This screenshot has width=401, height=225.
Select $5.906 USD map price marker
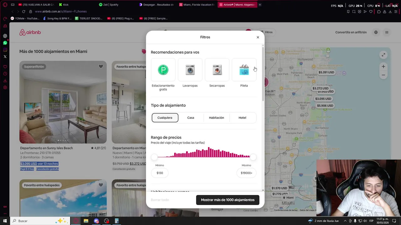click(x=325, y=106)
